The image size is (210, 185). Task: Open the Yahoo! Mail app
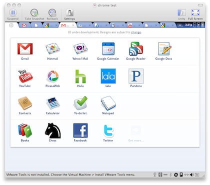point(80,48)
